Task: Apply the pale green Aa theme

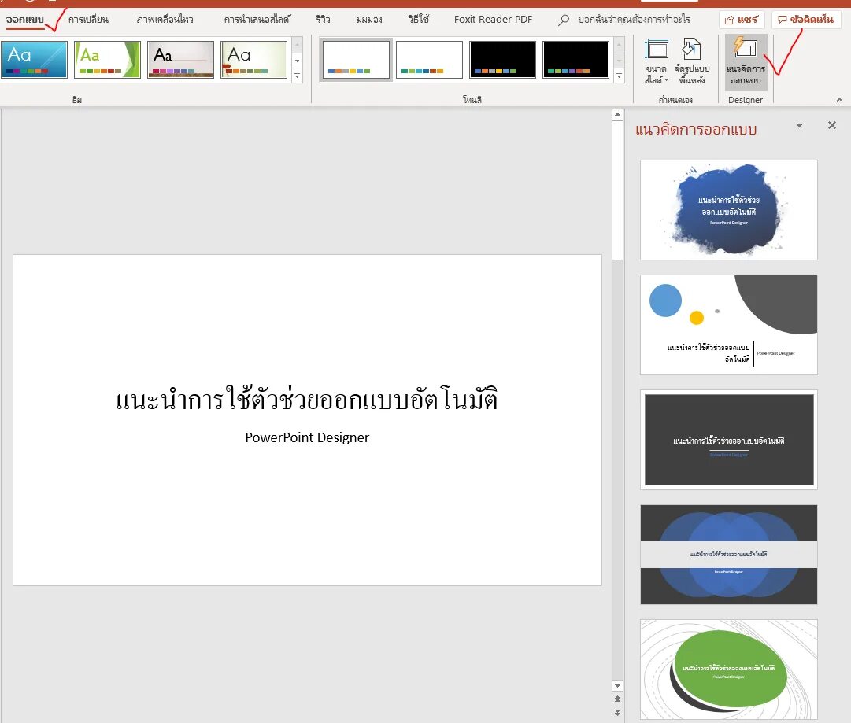Action: point(254,60)
